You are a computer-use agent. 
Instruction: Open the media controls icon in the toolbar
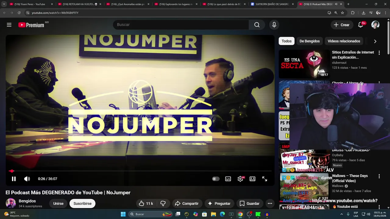pos(371,13)
